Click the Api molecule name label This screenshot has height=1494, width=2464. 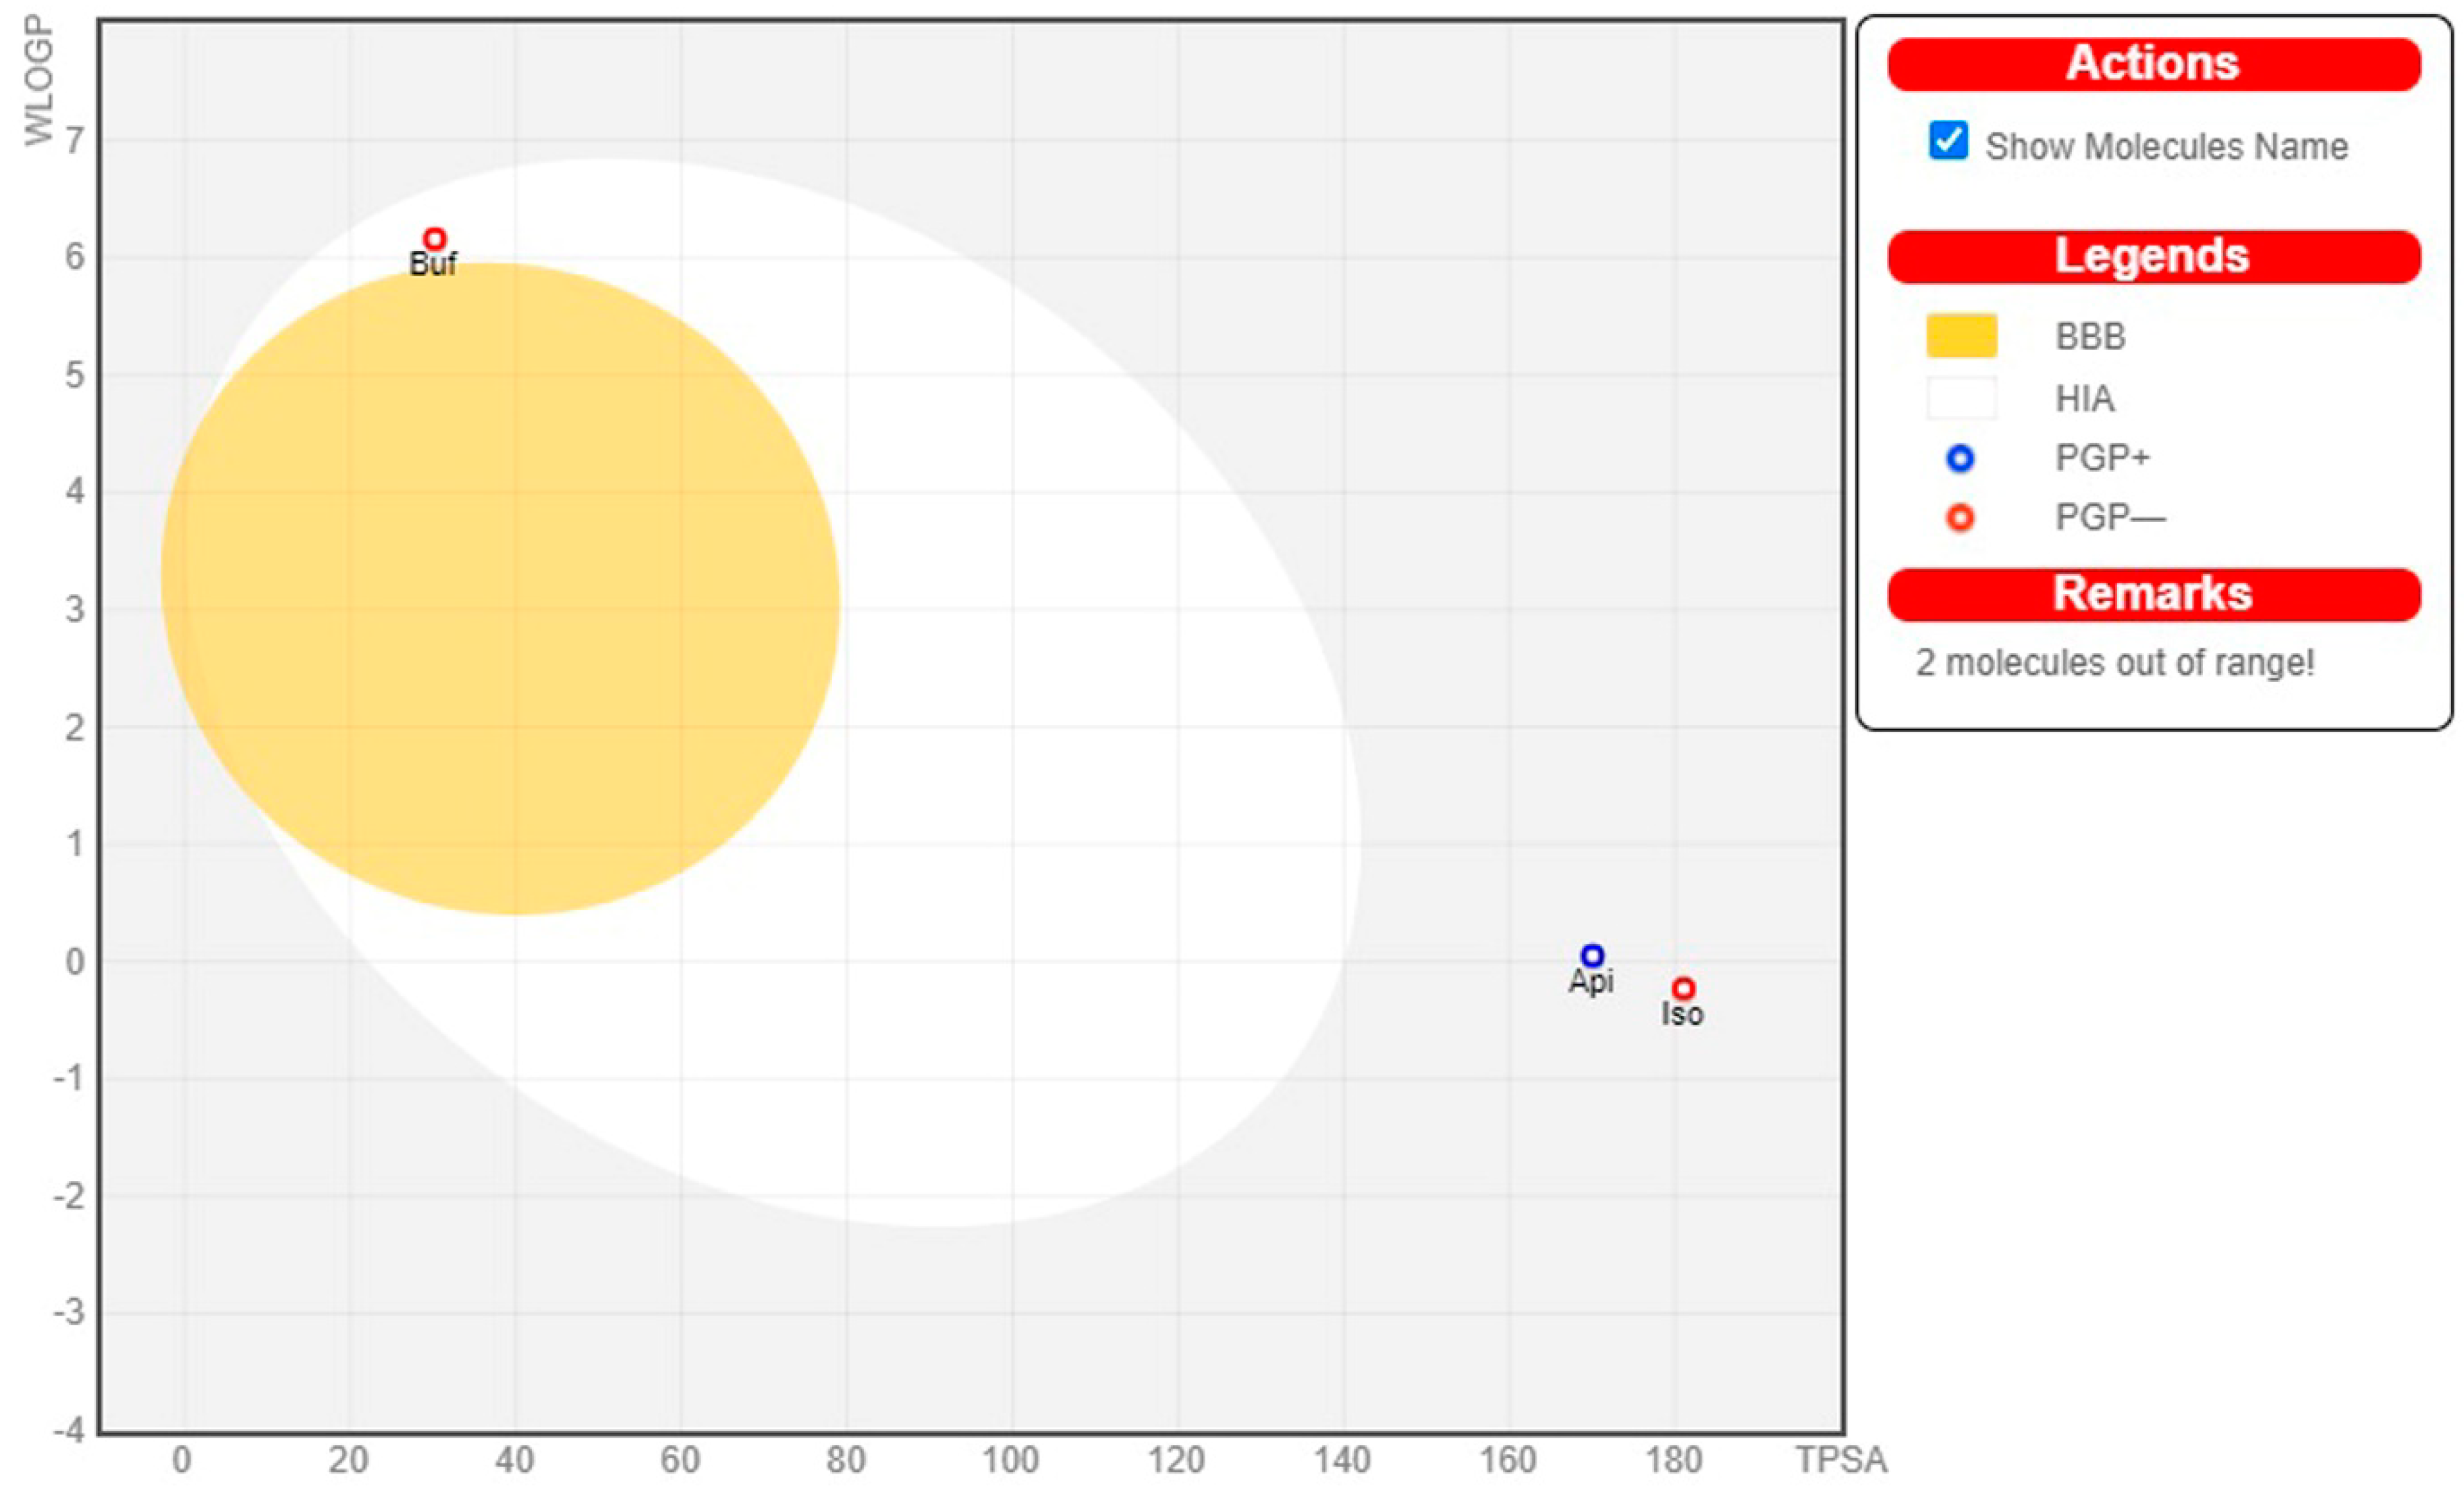1591,981
